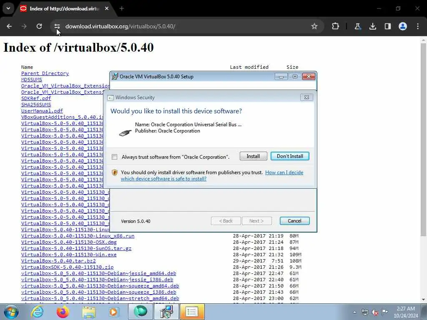Toggle the browser side panel icon
This screenshot has width=427, height=320.
pyautogui.click(x=388, y=26)
